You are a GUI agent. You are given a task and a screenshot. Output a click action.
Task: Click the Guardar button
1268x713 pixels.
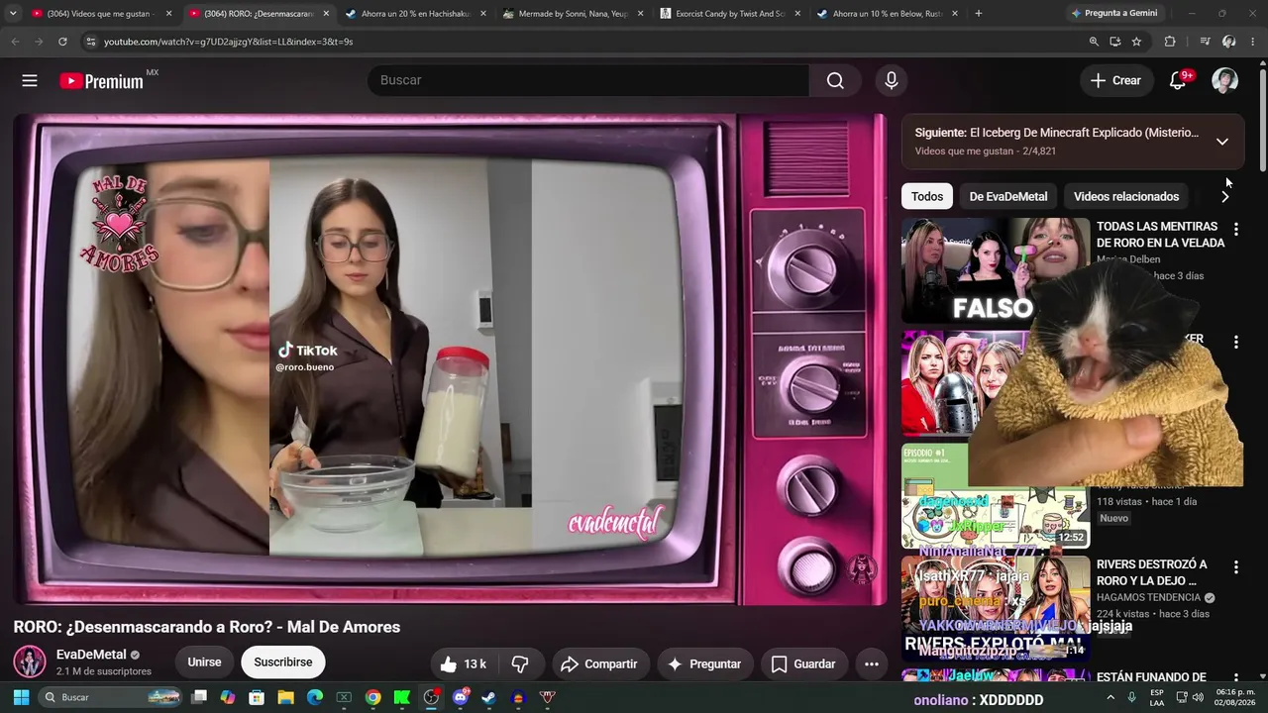(803, 663)
